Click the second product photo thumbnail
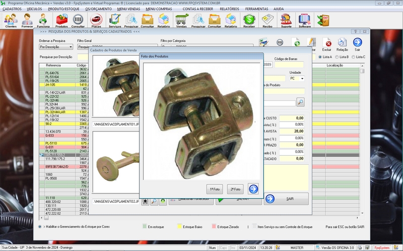403x251 pixels. tap(115, 169)
